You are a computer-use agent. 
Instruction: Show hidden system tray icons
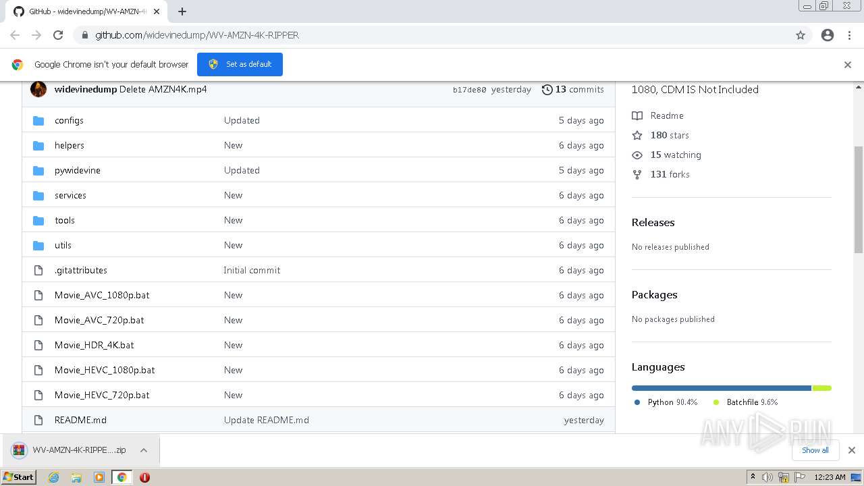click(753, 477)
